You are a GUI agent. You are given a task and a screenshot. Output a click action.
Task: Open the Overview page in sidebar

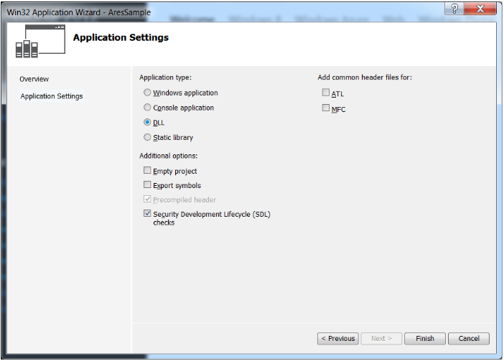[x=34, y=79]
